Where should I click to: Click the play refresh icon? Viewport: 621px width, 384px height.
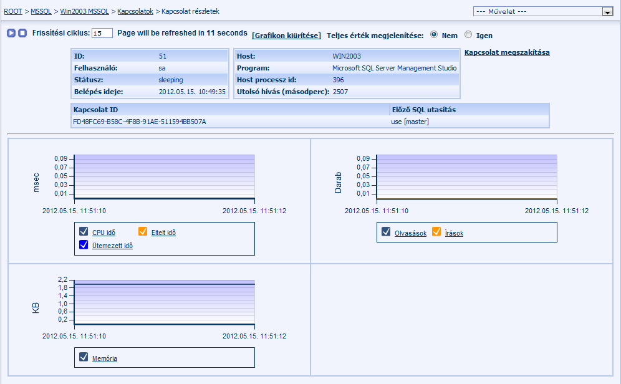pyautogui.click(x=11, y=33)
